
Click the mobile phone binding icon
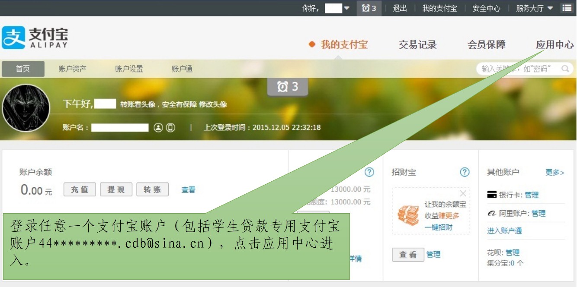click(171, 127)
